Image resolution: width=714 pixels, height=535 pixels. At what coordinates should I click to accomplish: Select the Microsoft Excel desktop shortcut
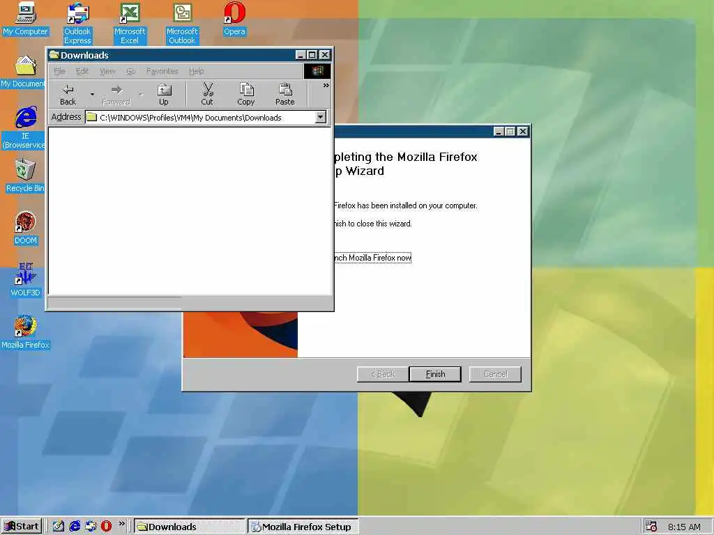click(129, 24)
